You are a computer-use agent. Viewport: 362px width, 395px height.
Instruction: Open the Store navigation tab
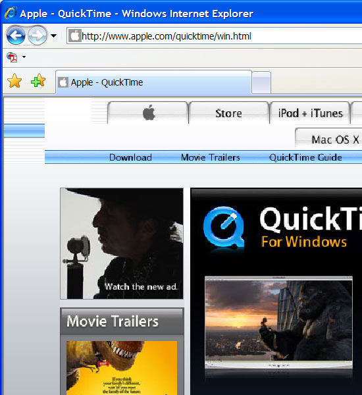tap(229, 113)
